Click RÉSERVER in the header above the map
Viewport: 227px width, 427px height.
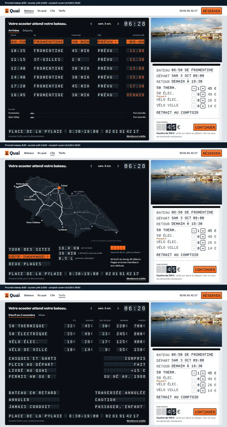coord(212,153)
